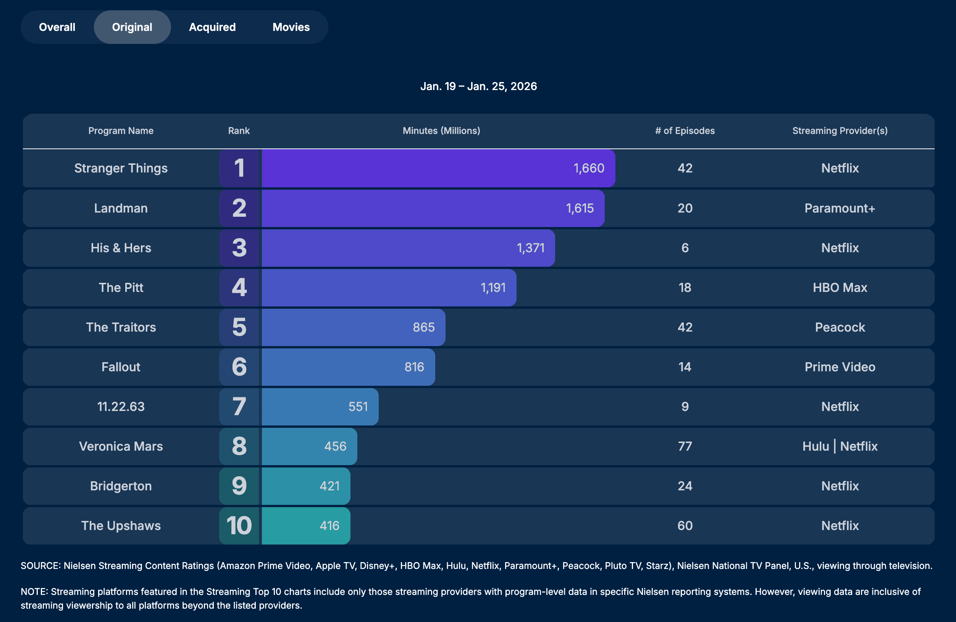Select the Original tab

point(132,27)
